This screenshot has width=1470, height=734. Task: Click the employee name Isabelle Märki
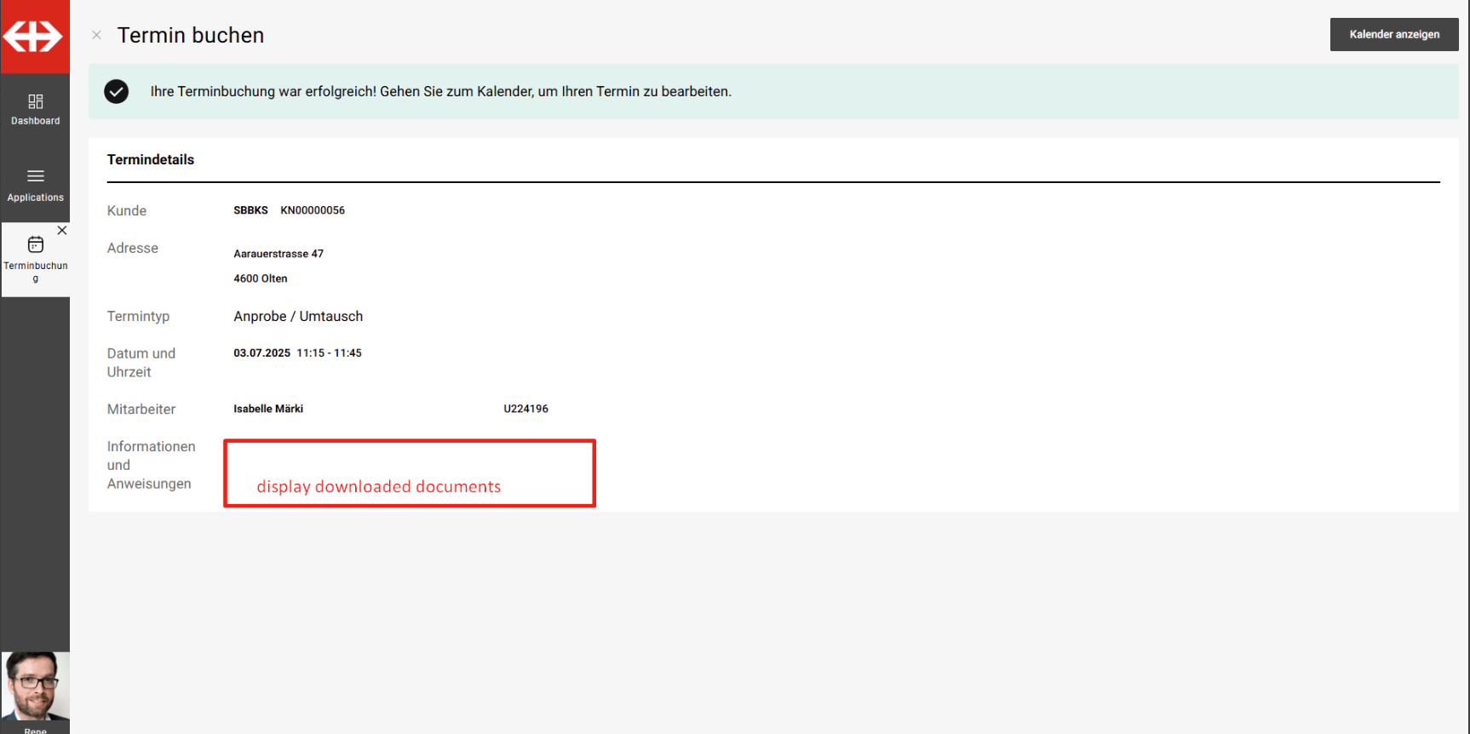point(268,409)
